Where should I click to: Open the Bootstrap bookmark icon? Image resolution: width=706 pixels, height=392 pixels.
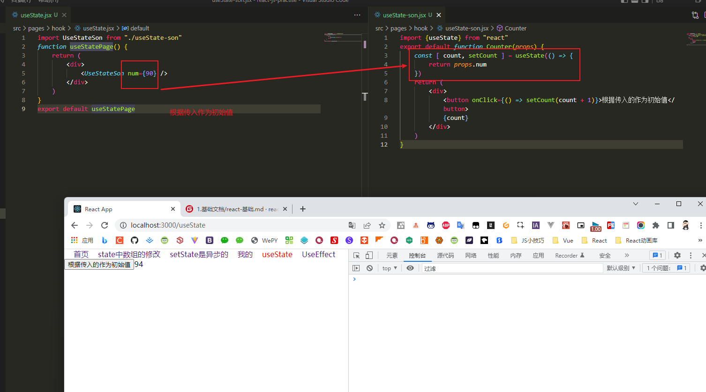(x=210, y=240)
